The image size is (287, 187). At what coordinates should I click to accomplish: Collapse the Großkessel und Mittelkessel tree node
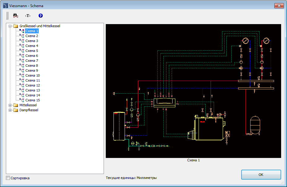click(x=10, y=26)
